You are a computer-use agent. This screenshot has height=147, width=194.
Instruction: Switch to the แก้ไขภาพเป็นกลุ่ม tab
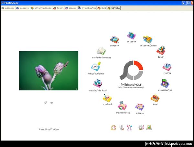(41, 8)
